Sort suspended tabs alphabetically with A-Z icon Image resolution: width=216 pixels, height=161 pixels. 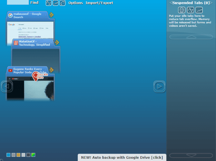(191, 10)
